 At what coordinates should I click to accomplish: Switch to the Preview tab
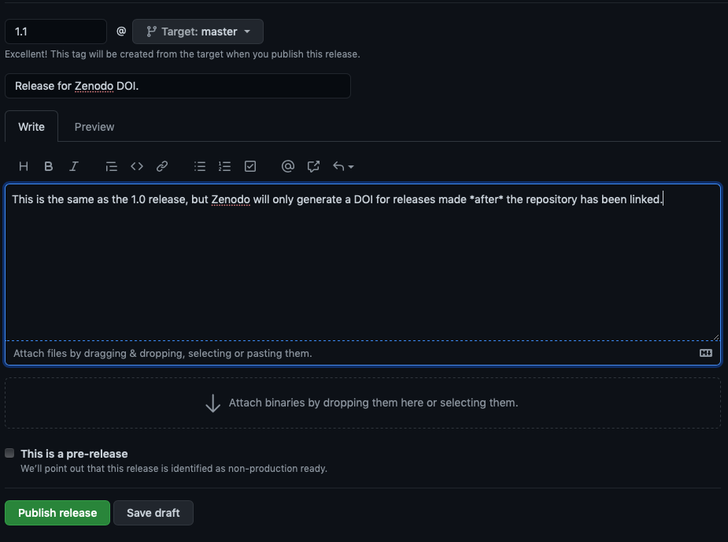94,127
